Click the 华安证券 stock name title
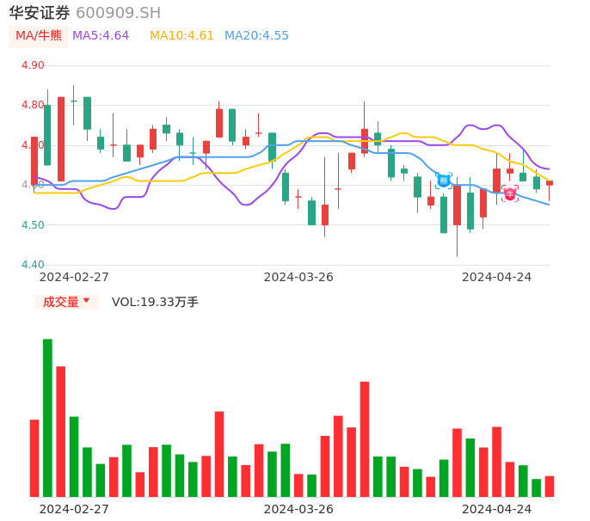Screen dimensions: 590x521 [x=40, y=13]
